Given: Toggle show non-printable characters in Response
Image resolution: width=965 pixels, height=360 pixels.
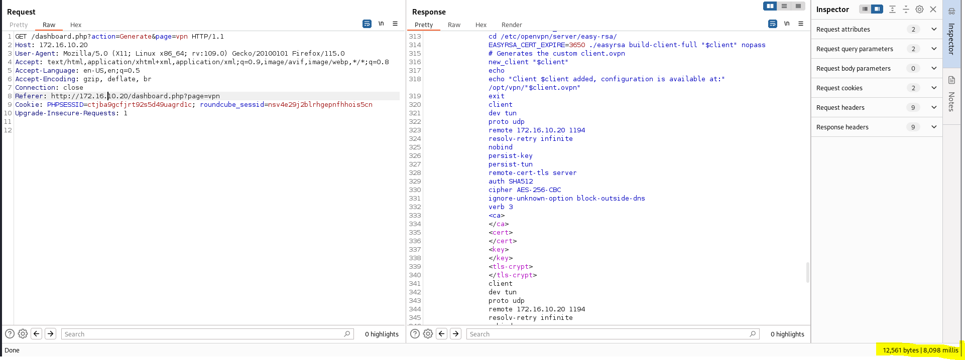Looking at the screenshot, I should point(787,24).
